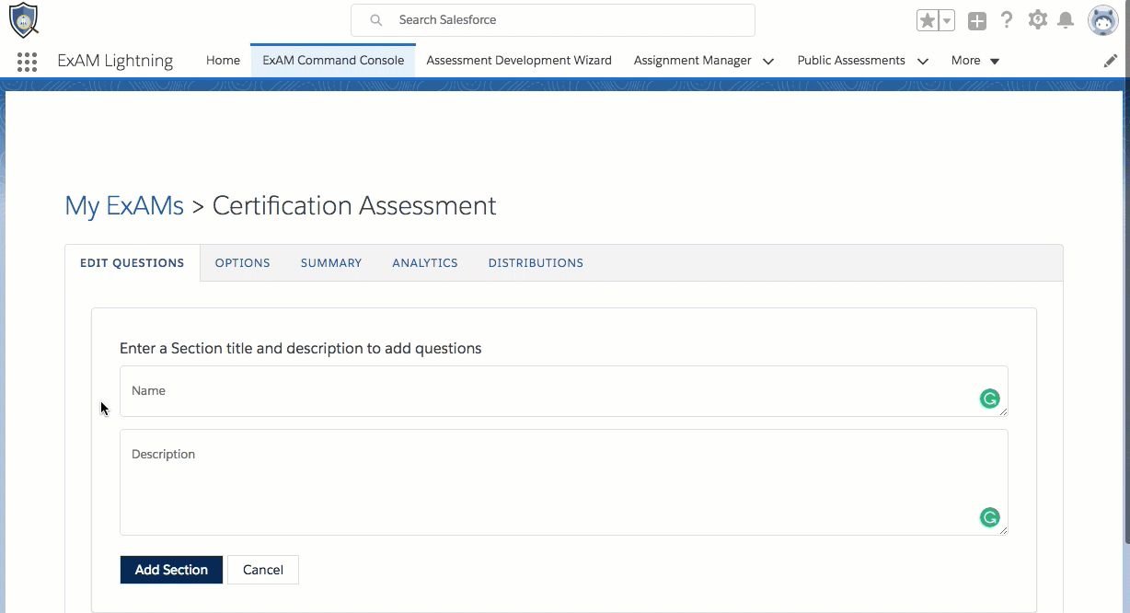Open the Setup gear icon
Screen dimensions: 1130x613
tap(1038, 20)
